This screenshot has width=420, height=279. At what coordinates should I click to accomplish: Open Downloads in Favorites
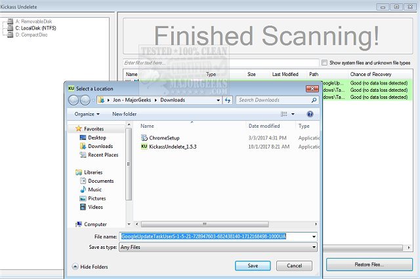pyautogui.click(x=100, y=146)
